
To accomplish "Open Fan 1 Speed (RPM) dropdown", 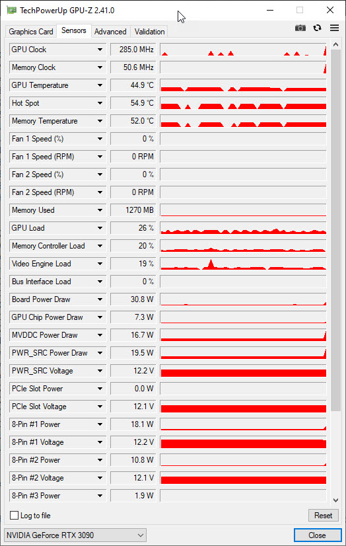I will click(x=100, y=157).
